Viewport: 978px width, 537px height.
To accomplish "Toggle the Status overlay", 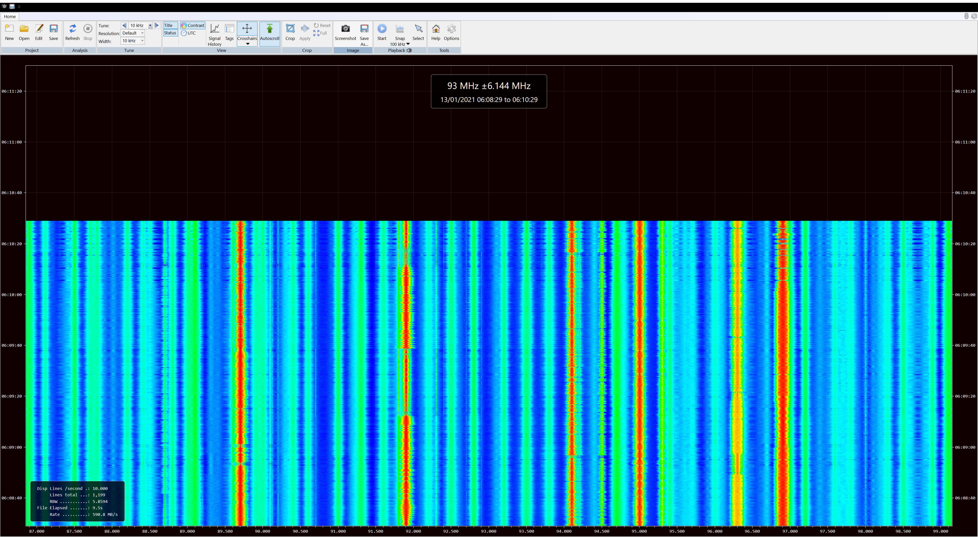I will 170,33.
